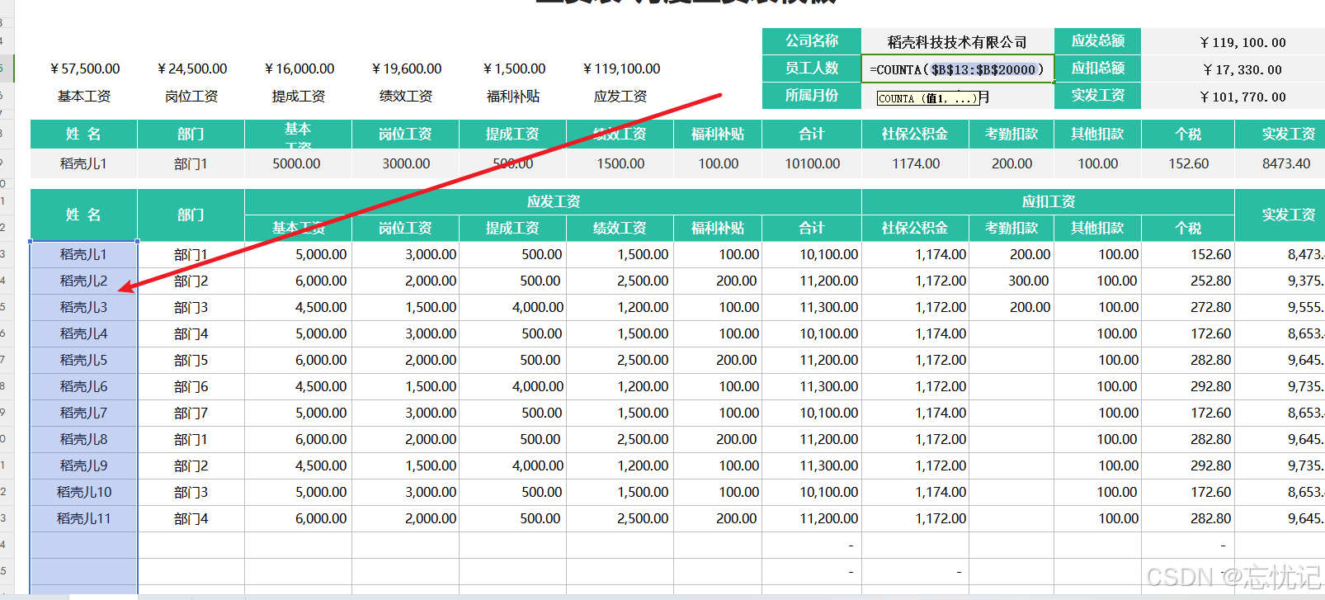
Task: Select the name cell 稻壳儿11
Action: [x=83, y=518]
